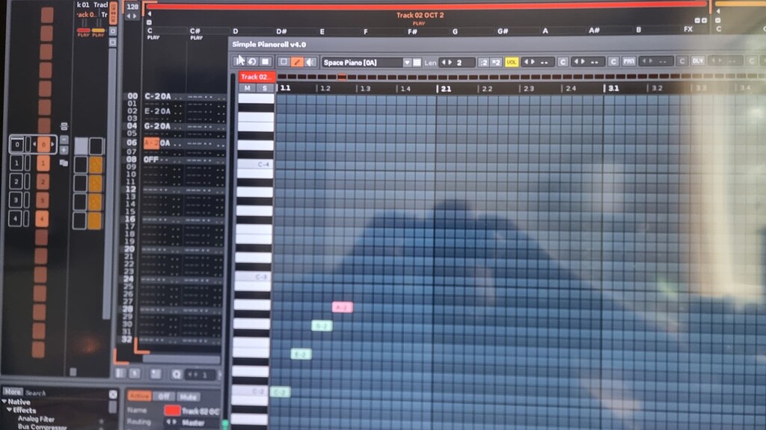The image size is (766, 430).
Task: Click the G-20A note on pattern line 04
Action: (158, 126)
